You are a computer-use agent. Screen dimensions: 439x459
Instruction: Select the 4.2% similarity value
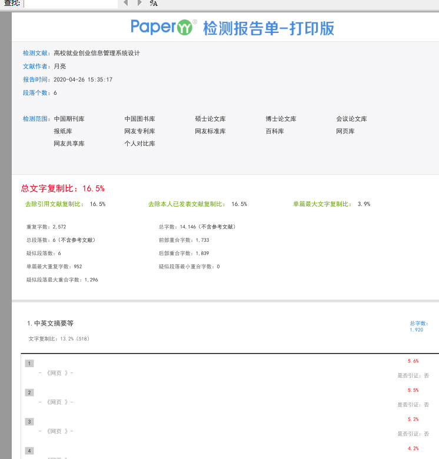click(x=413, y=448)
